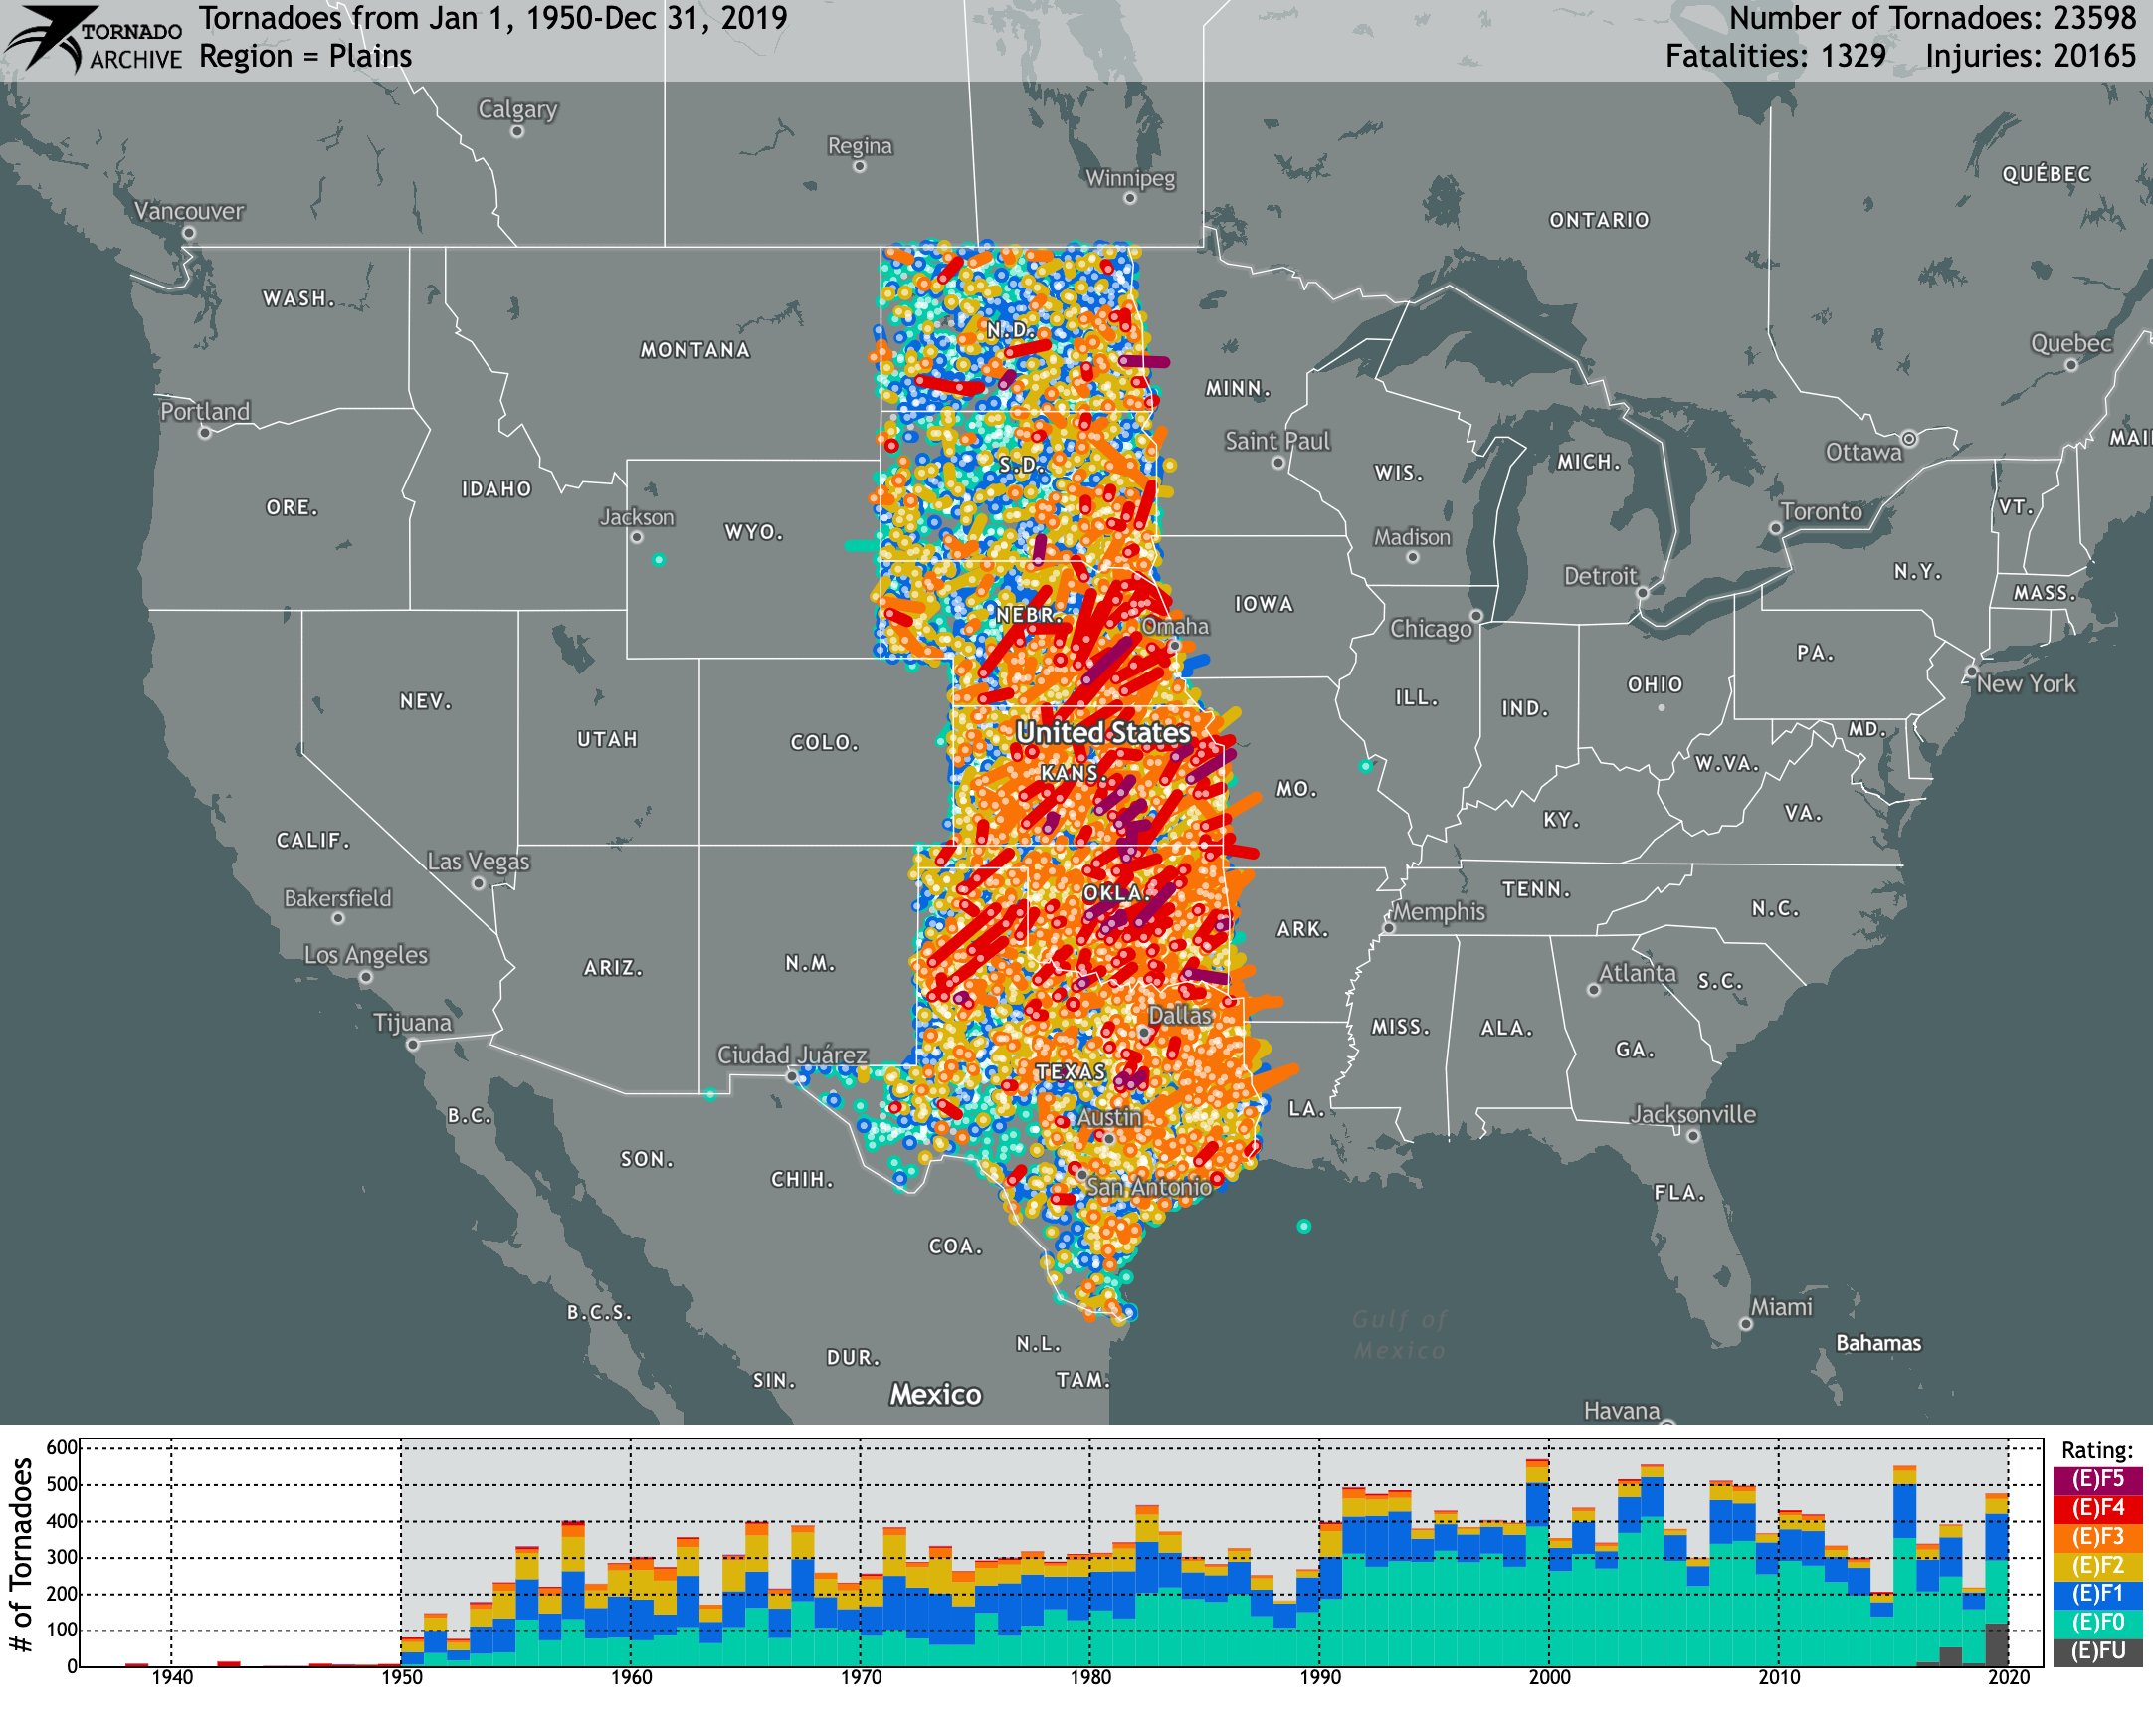Click the 1999 bar in the histogram
Viewport: 2153px width, 1727px height.
[1537, 1564]
